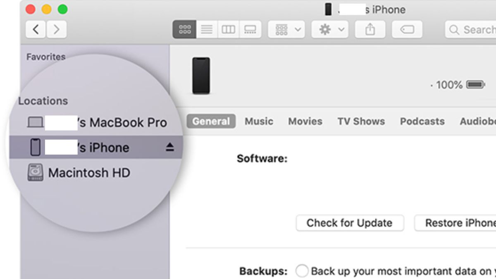
Task: Open the gear action menu
Action: click(330, 29)
